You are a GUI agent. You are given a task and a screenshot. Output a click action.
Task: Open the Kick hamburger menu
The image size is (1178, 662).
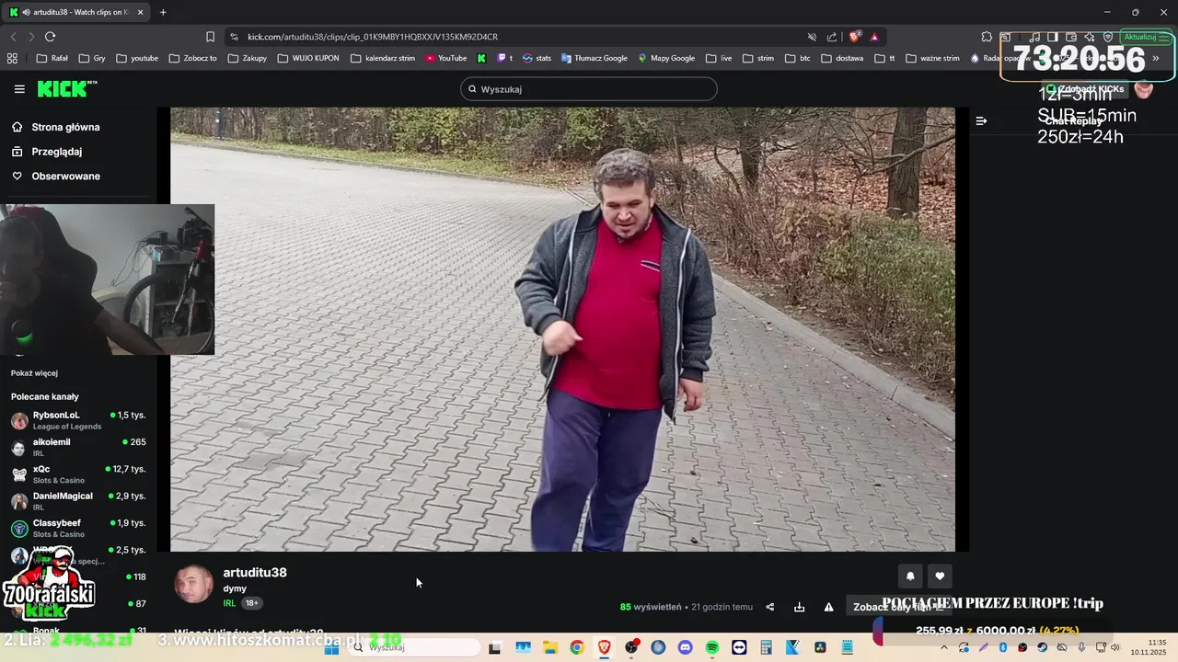[x=19, y=89]
